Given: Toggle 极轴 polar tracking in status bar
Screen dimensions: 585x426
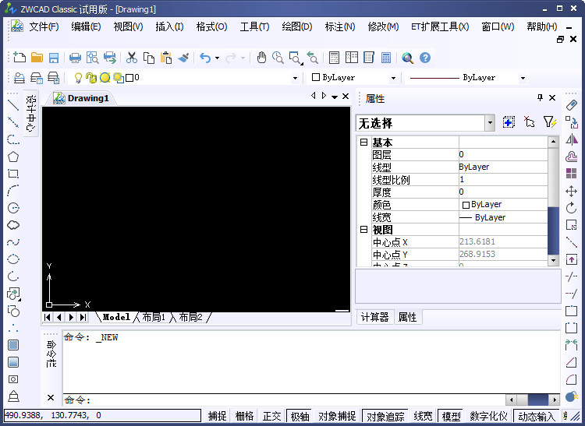Looking at the screenshot, I should [300, 416].
